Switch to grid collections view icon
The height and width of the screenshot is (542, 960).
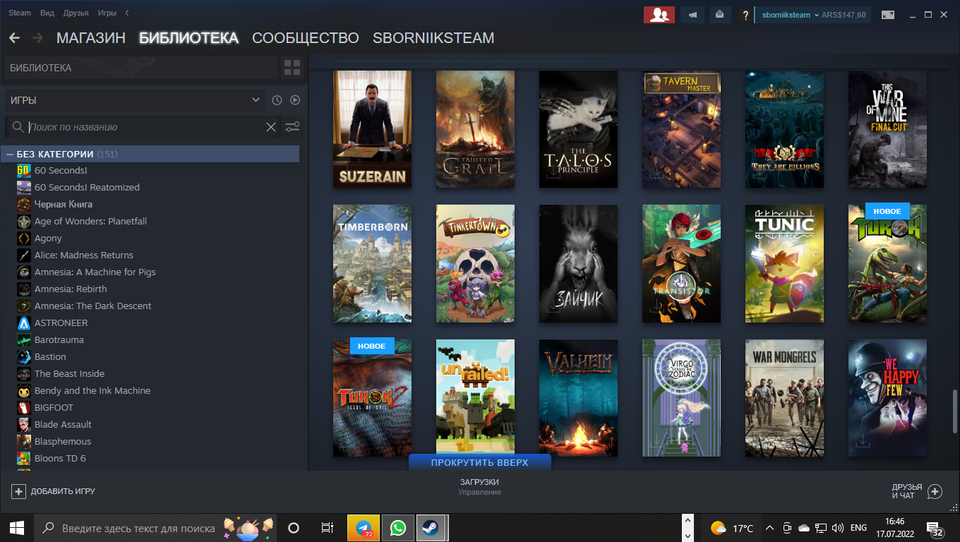click(x=292, y=68)
